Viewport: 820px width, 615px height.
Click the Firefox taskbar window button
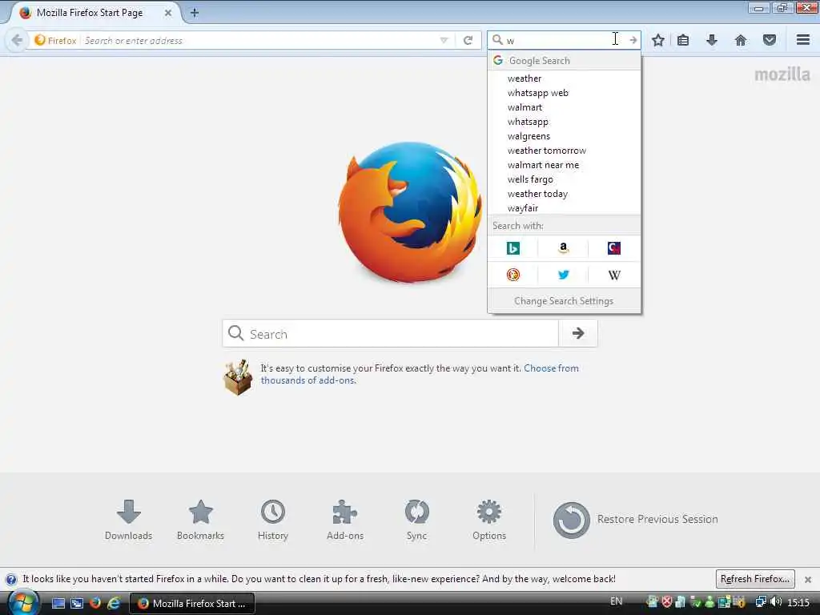click(192, 603)
